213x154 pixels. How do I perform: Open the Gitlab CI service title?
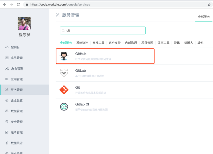[x=82, y=104]
